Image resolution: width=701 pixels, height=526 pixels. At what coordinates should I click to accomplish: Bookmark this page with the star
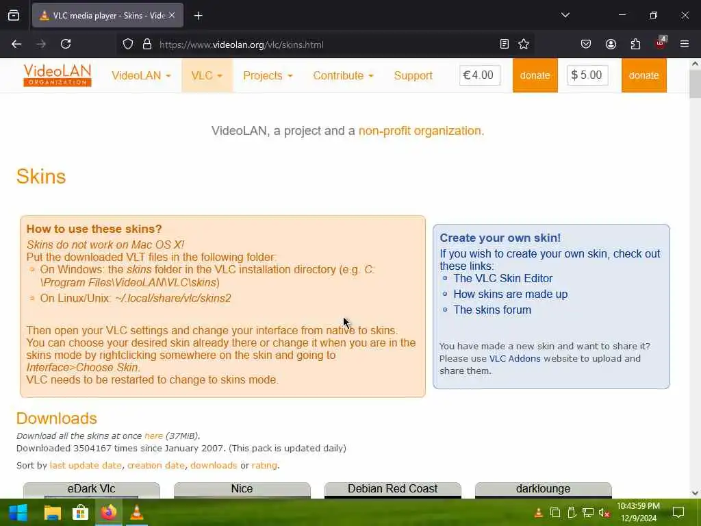pyautogui.click(x=524, y=44)
